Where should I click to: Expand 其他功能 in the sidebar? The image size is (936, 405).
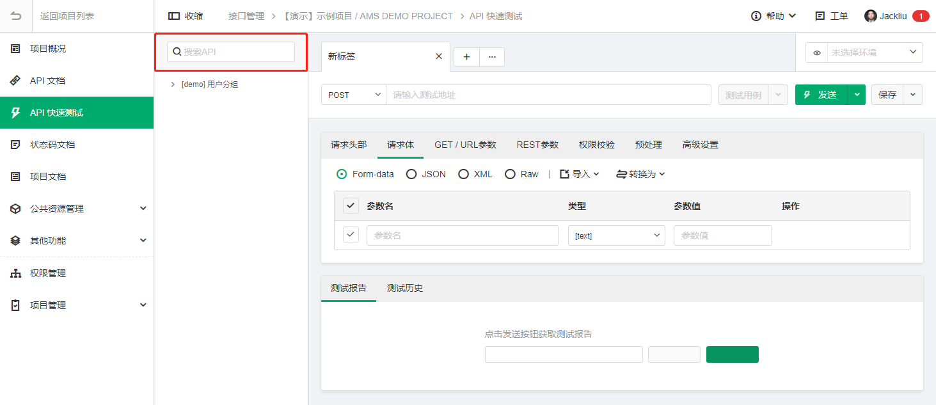click(77, 241)
